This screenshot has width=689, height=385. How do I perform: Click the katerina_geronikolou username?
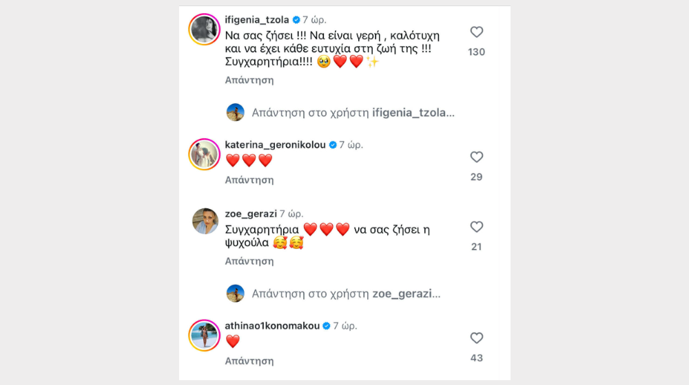[276, 144]
